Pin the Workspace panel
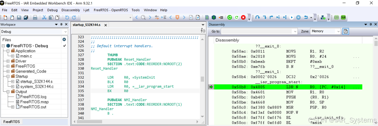Image resolution: width=378 pixels, height=126 pixels. [x=61, y=24]
